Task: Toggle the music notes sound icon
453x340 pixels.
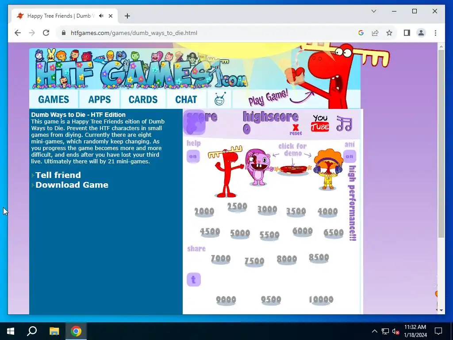Action: (344, 124)
